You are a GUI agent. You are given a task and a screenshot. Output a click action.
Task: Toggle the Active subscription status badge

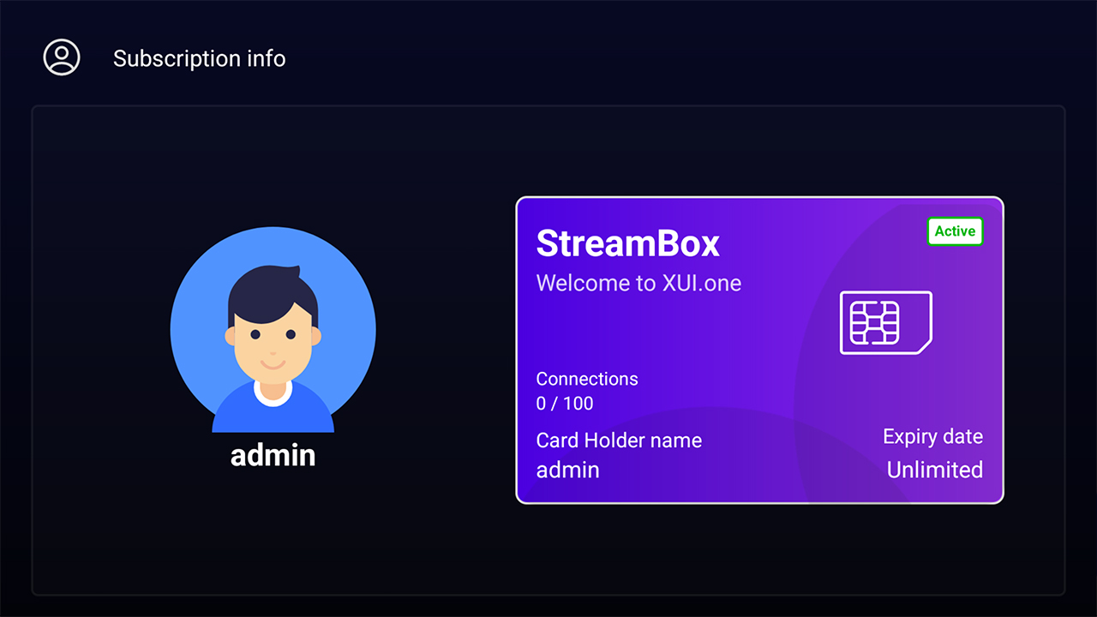(x=955, y=231)
